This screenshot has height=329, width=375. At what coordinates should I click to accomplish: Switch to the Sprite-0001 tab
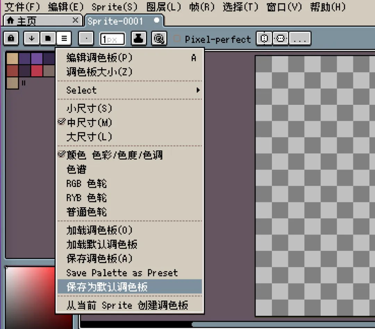[x=124, y=21]
